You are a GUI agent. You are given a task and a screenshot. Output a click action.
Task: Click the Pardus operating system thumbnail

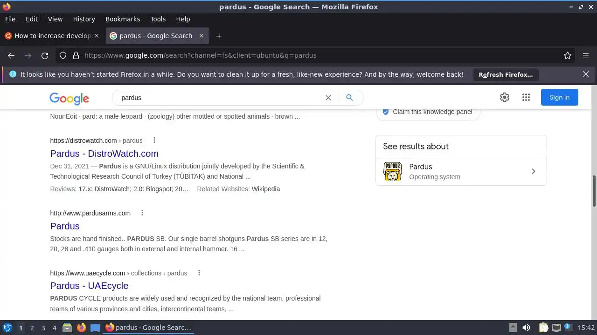[x=393, y=171]
